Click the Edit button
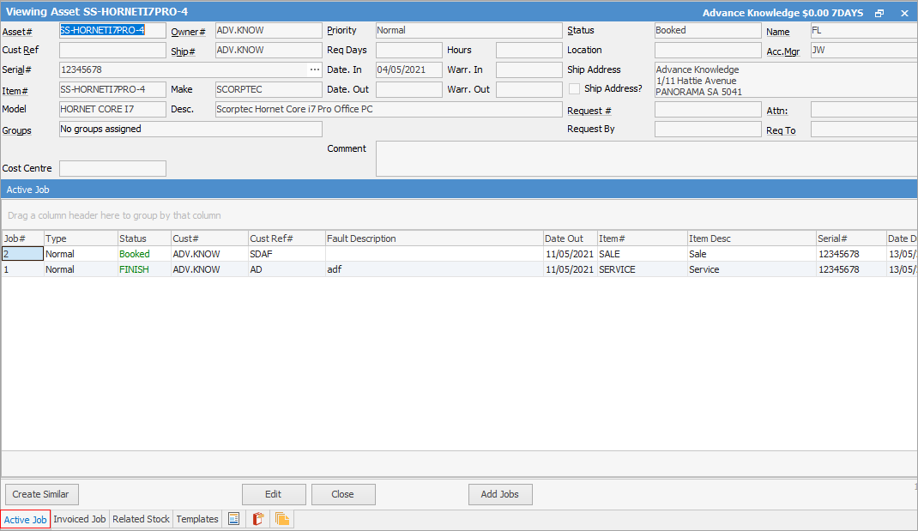 [274, 494]
